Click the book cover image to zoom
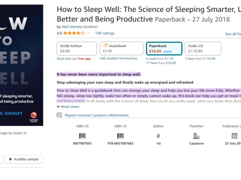241x180 pixels. [x=21, y=65]
